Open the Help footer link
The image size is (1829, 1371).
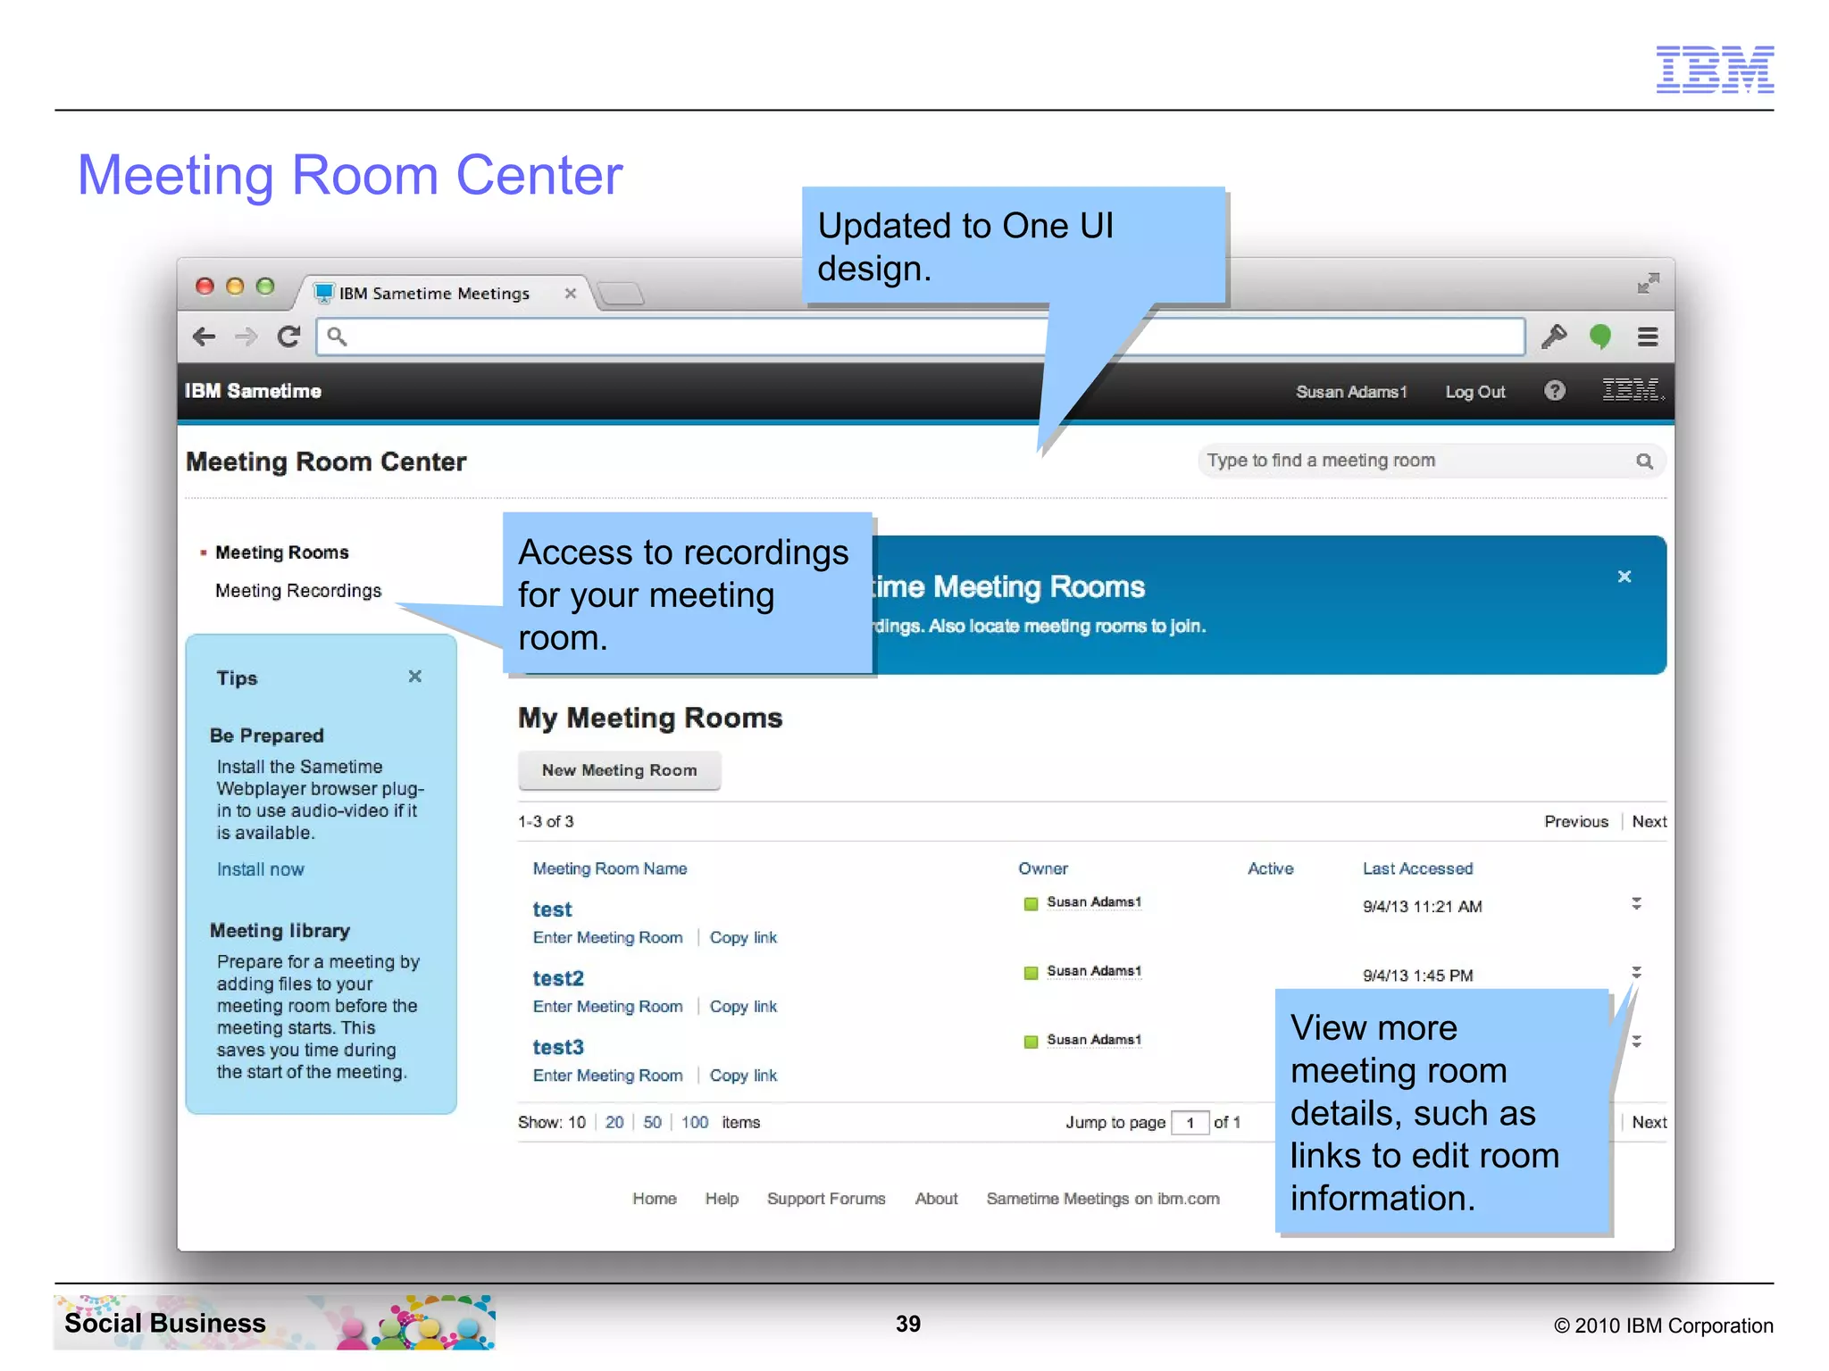(x=722, y=1199)
